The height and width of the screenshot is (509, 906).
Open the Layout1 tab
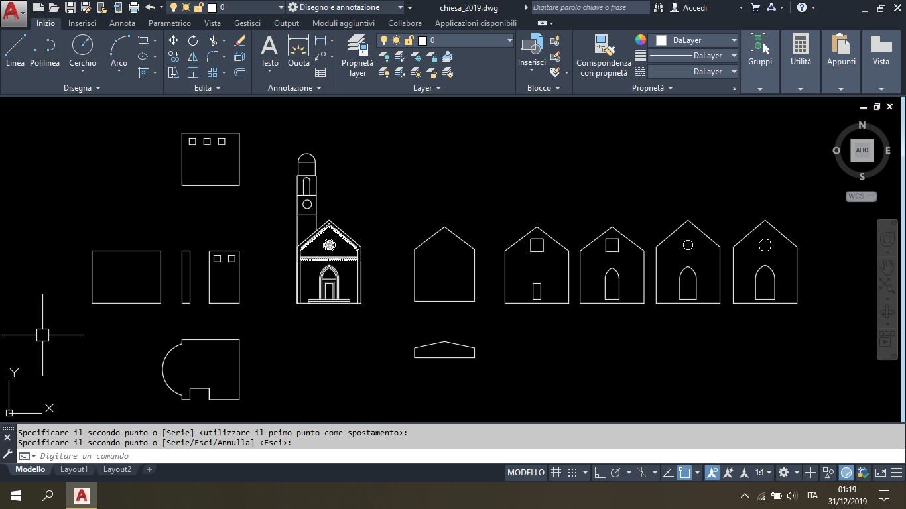point(74,469)
